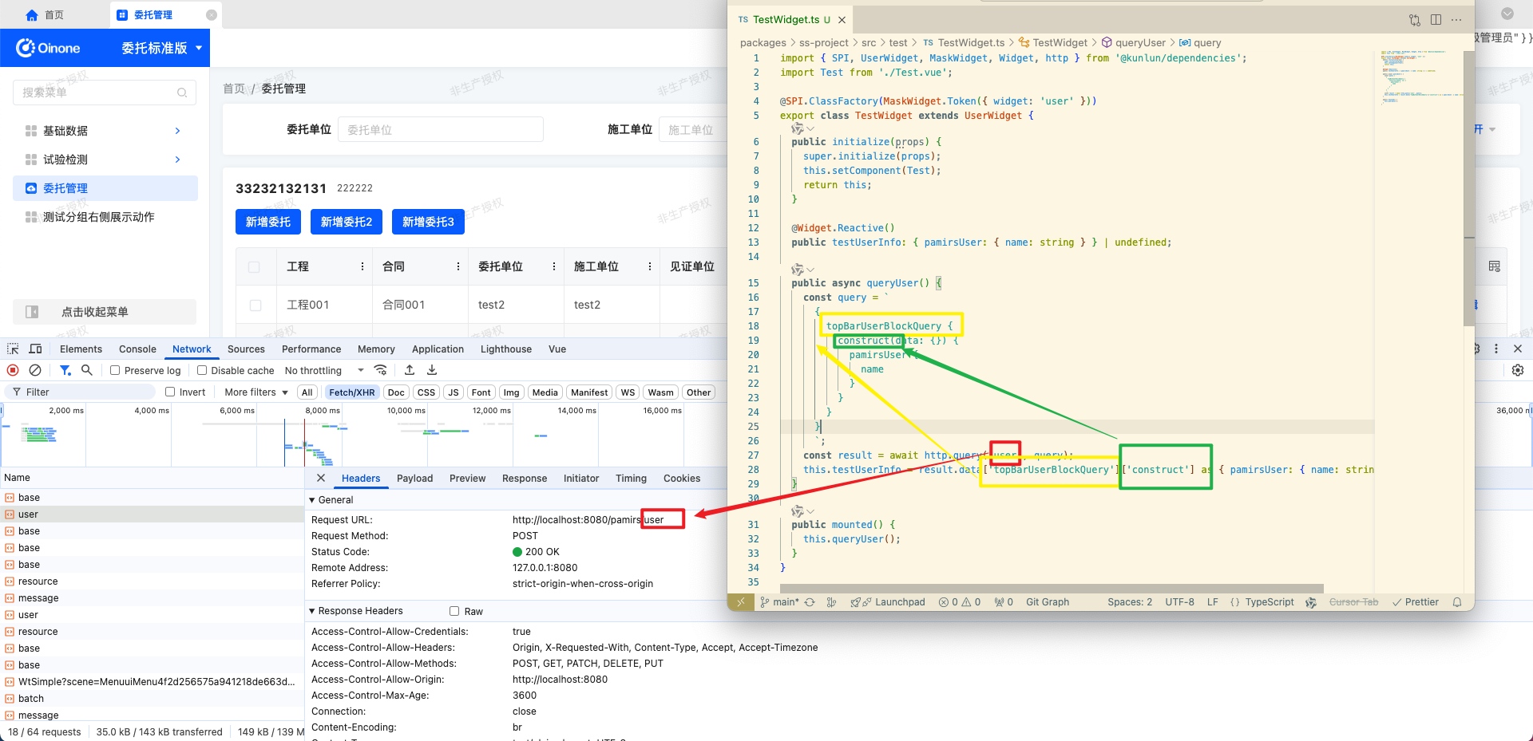This screenshot has height=741, width=1533.
Task: Click the compare changes icon in the editor title bar
Action: pyautogui.click(x=1415, y=20)
